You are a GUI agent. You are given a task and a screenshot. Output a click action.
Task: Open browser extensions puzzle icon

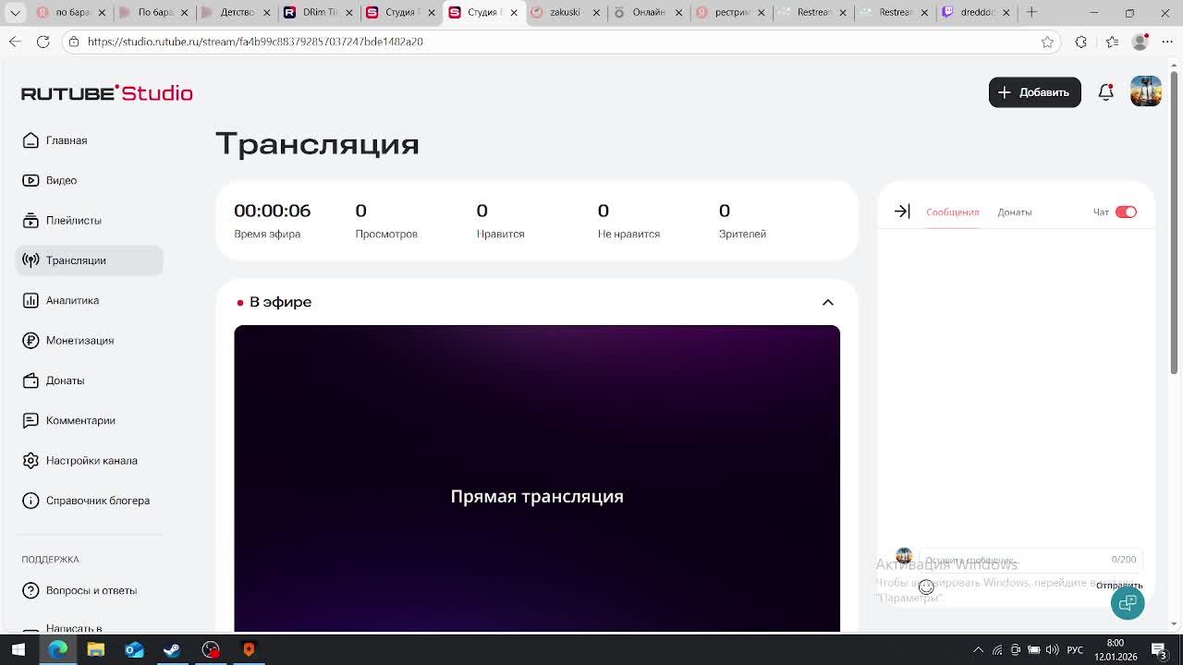pos(1081,42)
